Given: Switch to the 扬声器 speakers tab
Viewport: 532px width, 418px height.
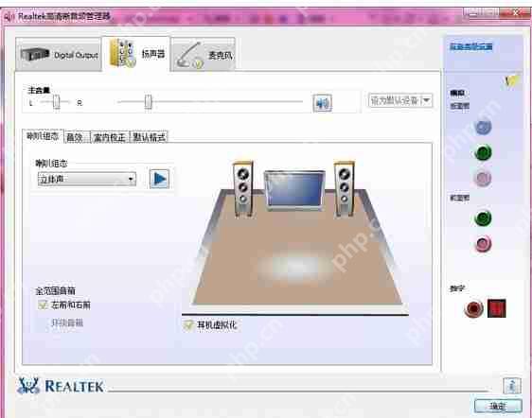Looking at the screenshot, I should [136, 54].
